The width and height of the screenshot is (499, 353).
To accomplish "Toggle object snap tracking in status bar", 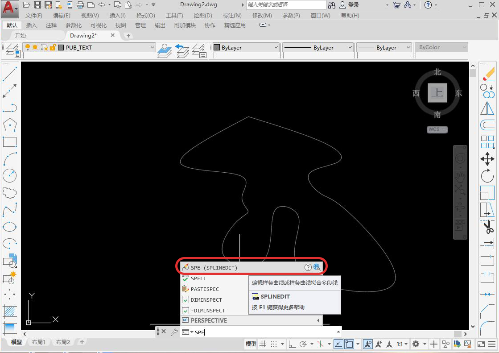I will [x=338, y=344].
